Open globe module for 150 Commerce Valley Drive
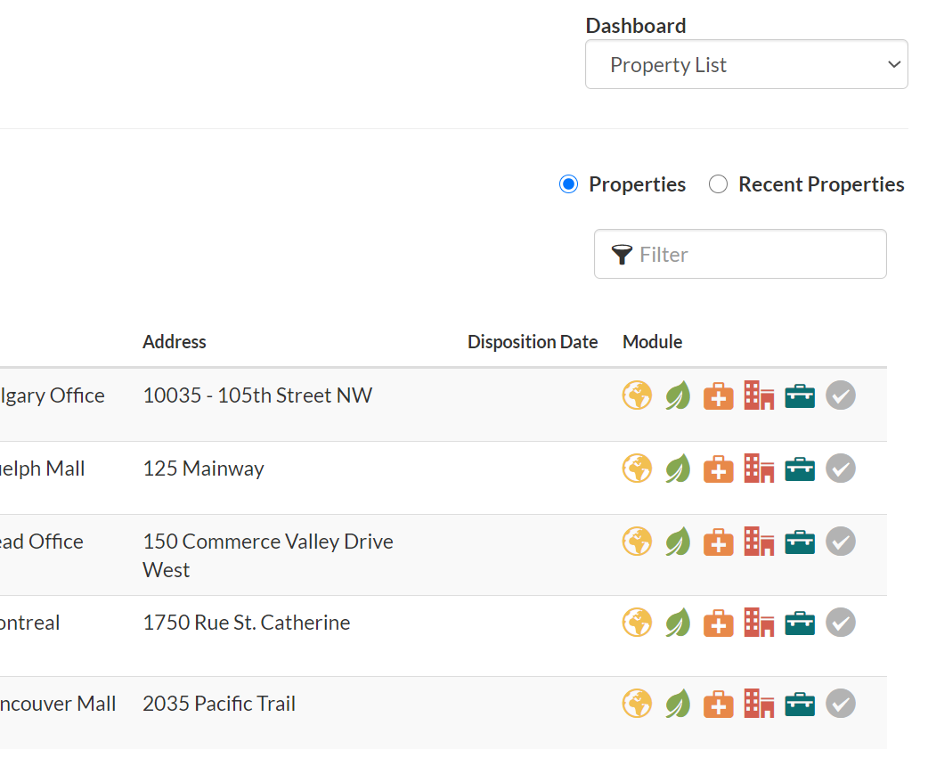This screenshot has height=766, width=928. (637, 541)
